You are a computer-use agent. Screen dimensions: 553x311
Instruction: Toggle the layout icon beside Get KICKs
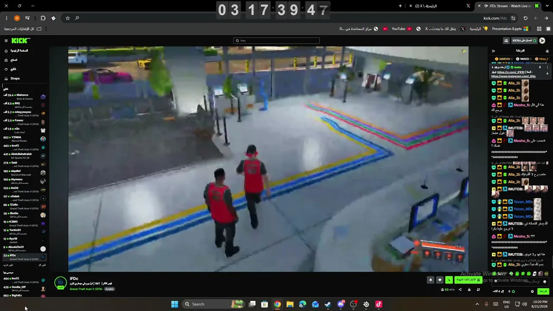point(506,41)
